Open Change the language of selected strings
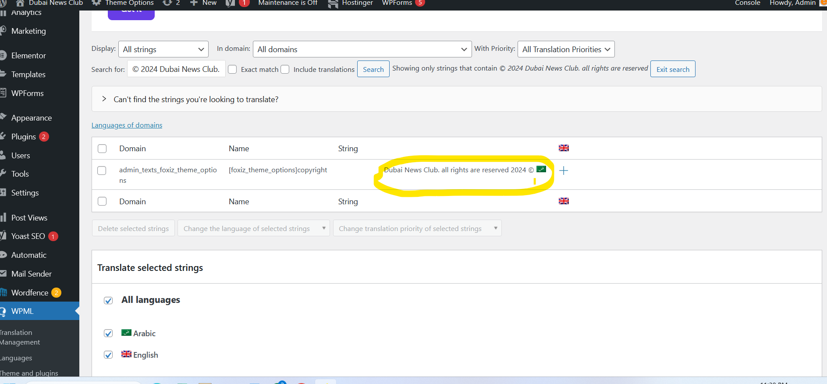Screen dimensions: 827x384 tap(253, 228)
